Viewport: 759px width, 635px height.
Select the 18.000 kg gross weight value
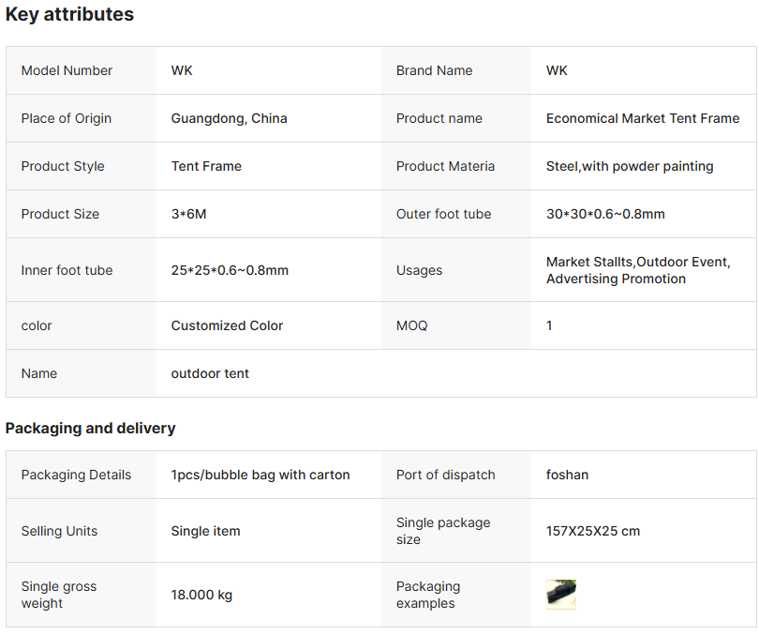tap(201, 595)
